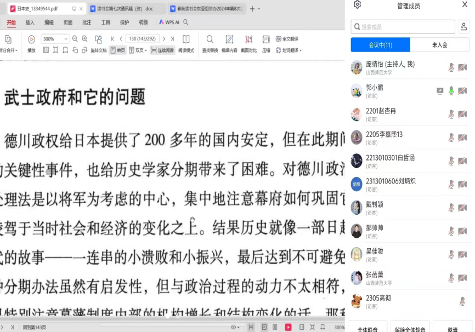Expand the 划词翻译 dropdown arrow
Image resolution: width=475 pixels, height=332 pixels.
click(301, 50)
